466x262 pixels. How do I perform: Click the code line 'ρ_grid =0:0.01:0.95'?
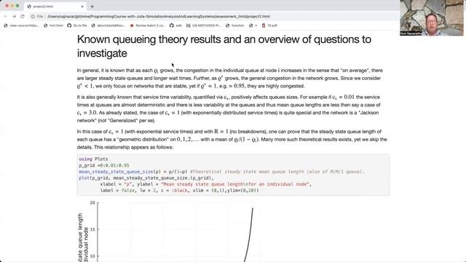(x=104, y=165)
